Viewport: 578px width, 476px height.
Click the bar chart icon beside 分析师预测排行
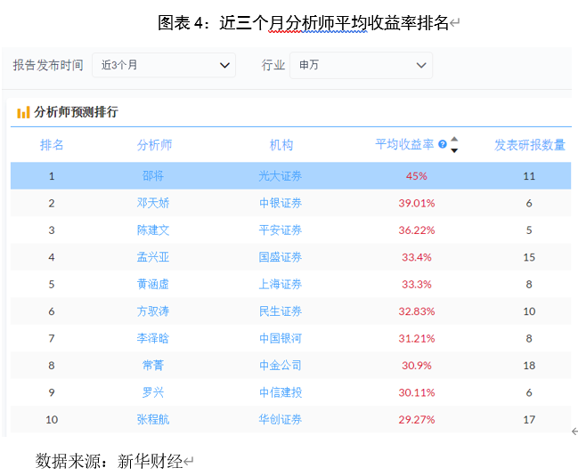tap(23, 113)
